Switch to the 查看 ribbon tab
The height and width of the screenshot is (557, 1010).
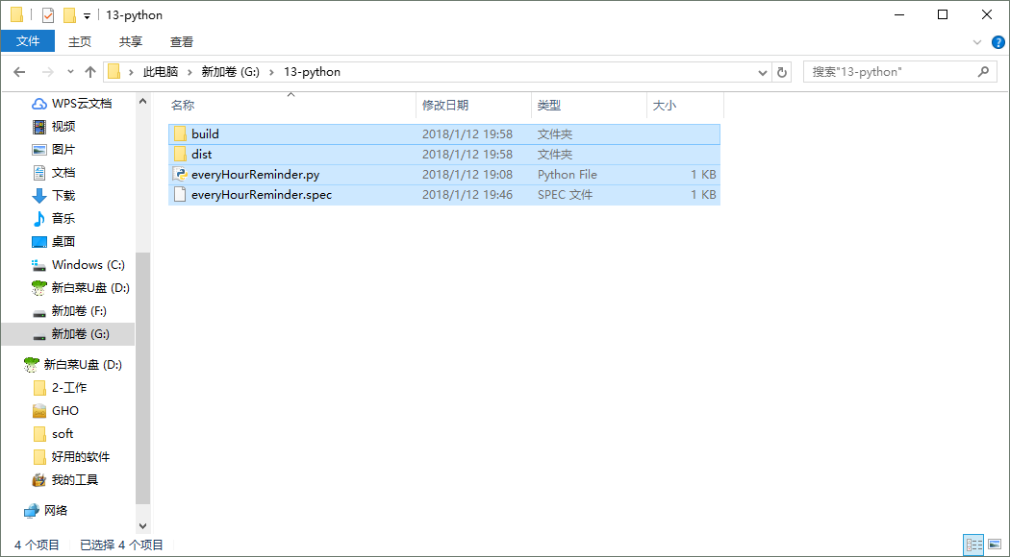(x=182, y=42)
